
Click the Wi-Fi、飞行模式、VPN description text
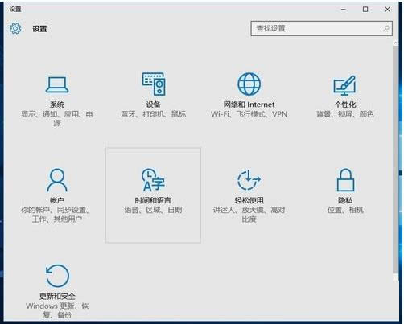(x=249, y=114)
